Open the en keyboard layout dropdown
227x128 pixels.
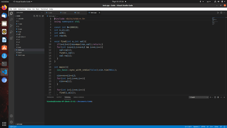pos(209,2)
